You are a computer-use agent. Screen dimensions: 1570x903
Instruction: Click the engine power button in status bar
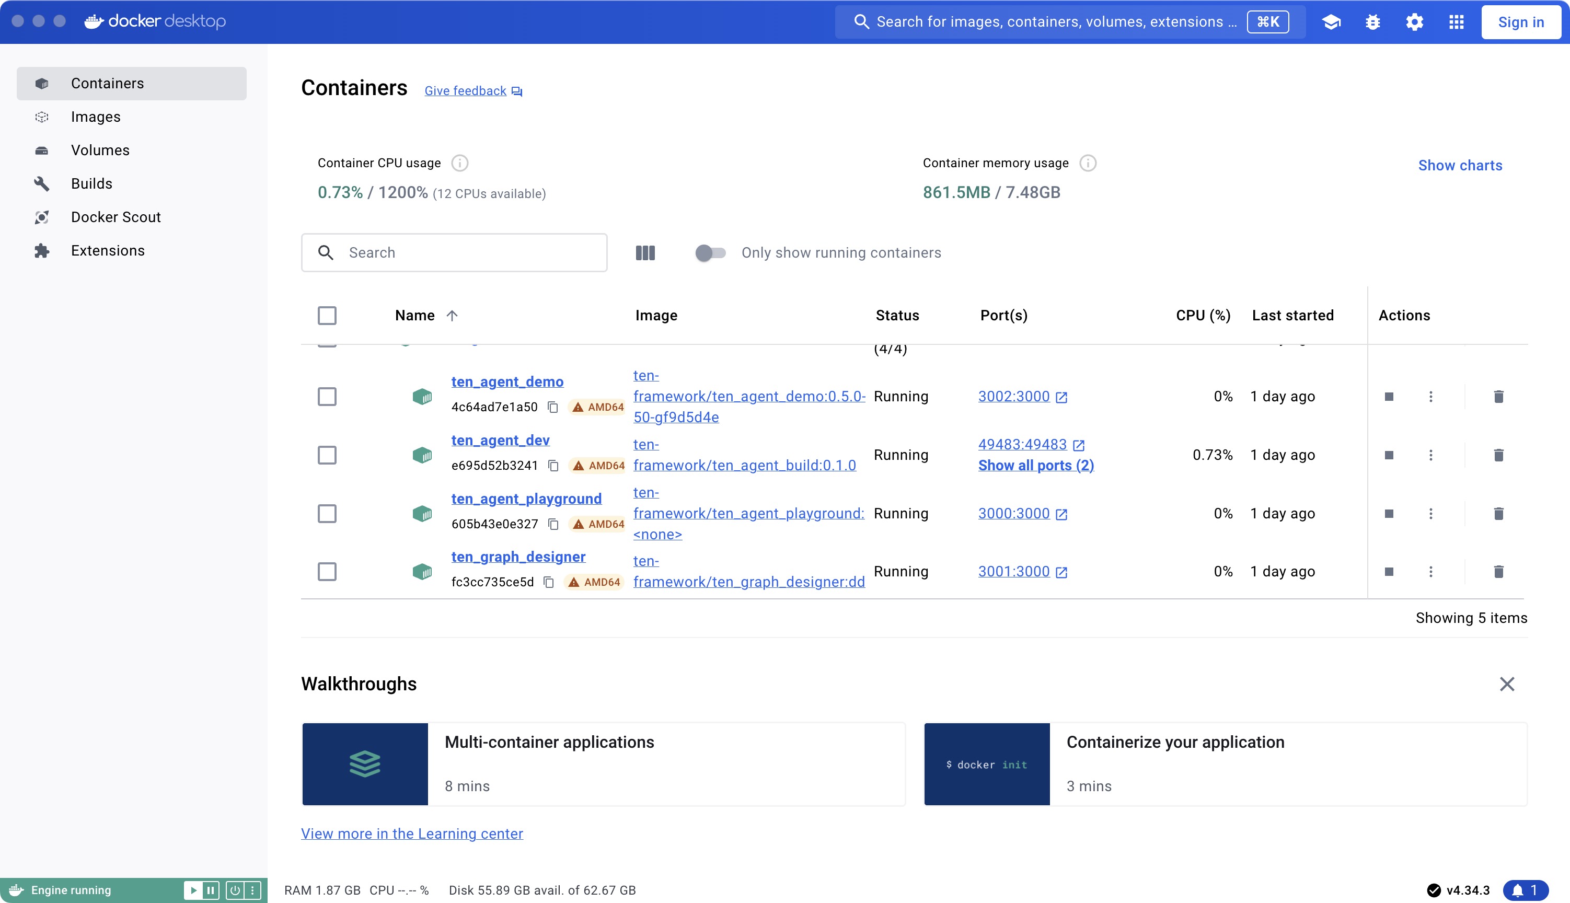235,890
